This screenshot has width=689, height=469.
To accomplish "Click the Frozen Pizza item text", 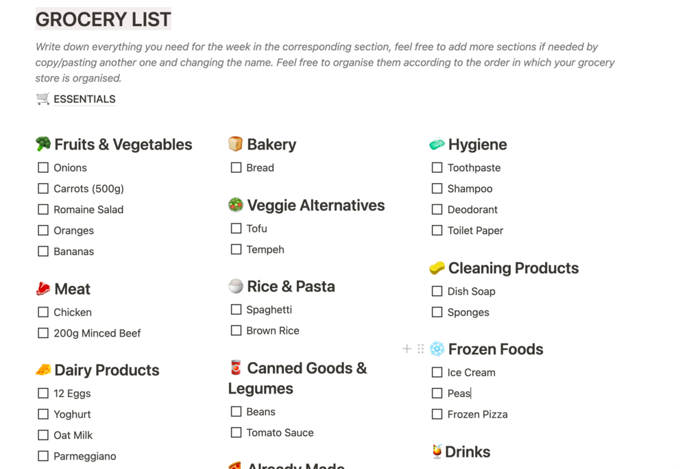I will click(477, 414).
